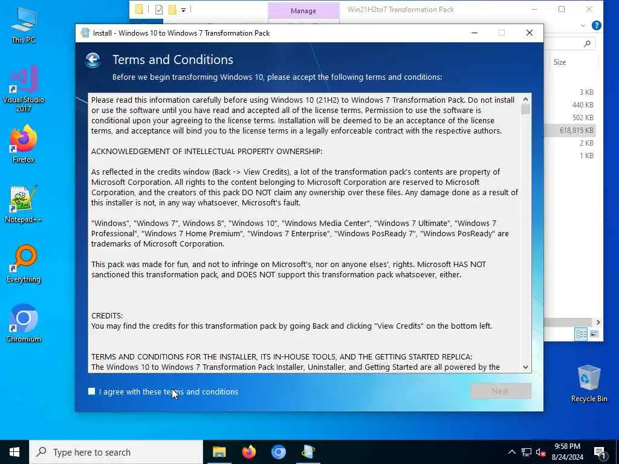This screenshot has height=464, width=619.
Task: Maximize the File Explorer window
Action: click(x=562, y=9)
